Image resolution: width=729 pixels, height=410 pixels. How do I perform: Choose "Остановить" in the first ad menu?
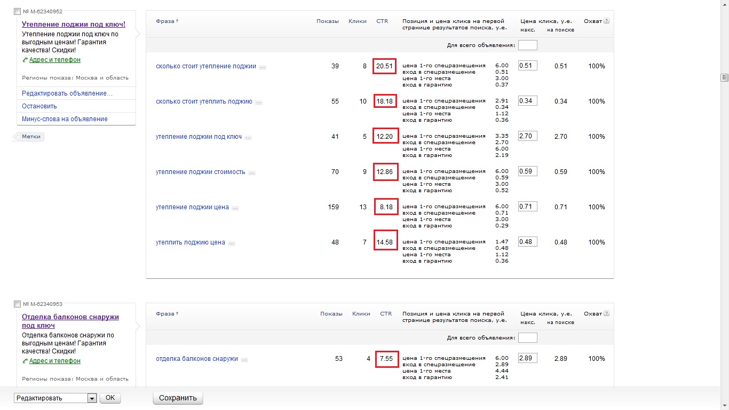click(x=39, y=106)
